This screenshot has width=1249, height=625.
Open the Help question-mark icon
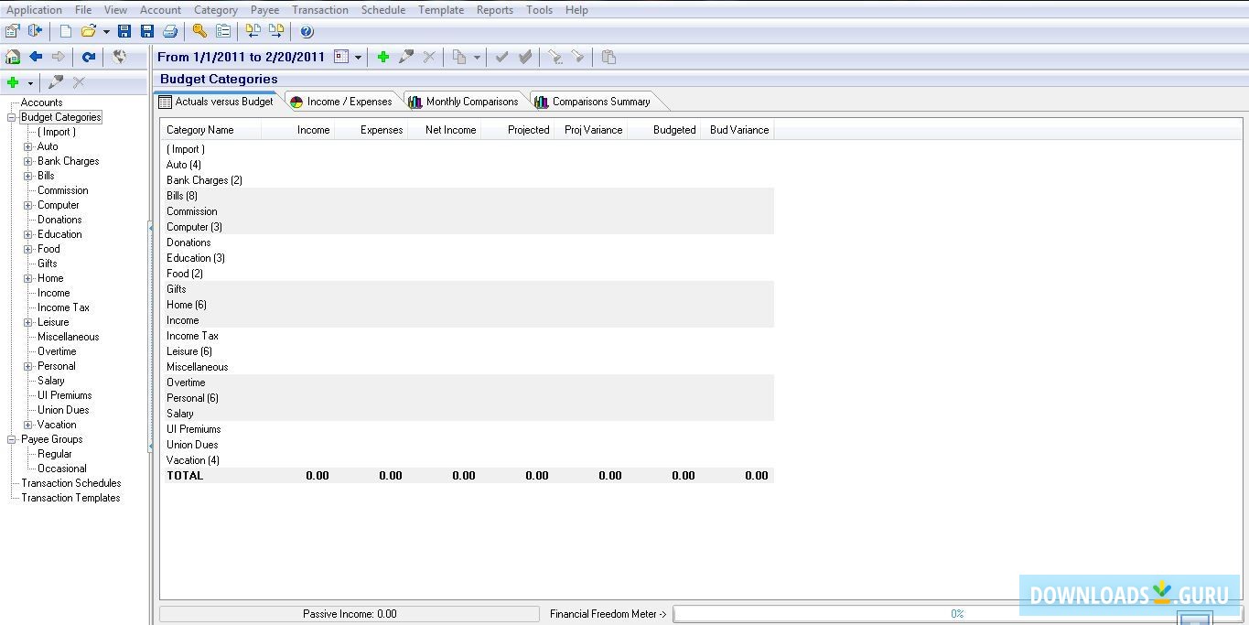(x=306, y=30)
